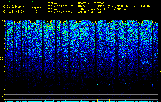Click the 0.8 frequency axis label
This screenshot has height=102, width=161.
(2, 71)
